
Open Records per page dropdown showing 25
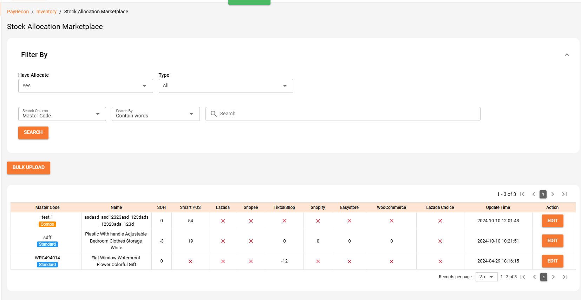point(487,277)
